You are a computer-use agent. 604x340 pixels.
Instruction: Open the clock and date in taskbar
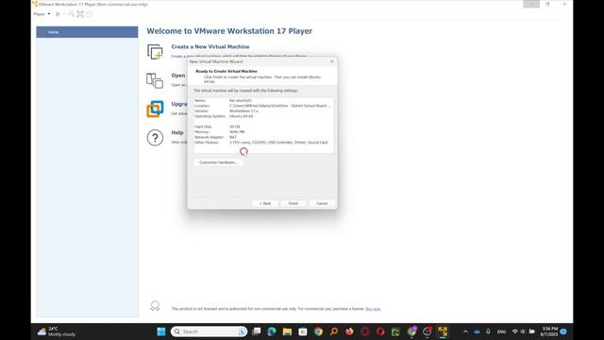(x=549, y=331)
